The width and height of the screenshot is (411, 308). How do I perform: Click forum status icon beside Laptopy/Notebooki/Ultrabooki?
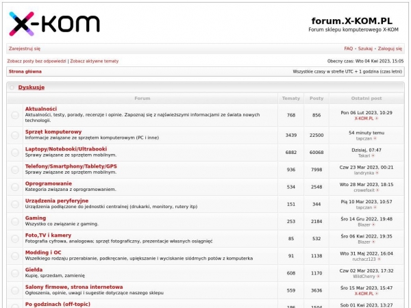15,153
